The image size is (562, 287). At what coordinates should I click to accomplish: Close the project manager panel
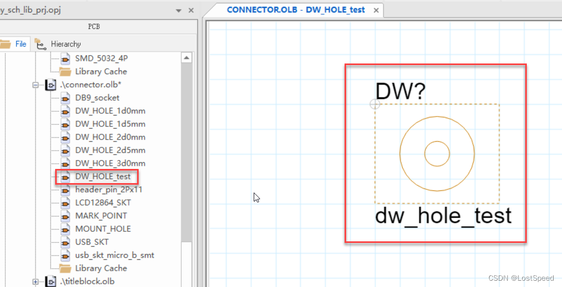click(x=191, y=10)
